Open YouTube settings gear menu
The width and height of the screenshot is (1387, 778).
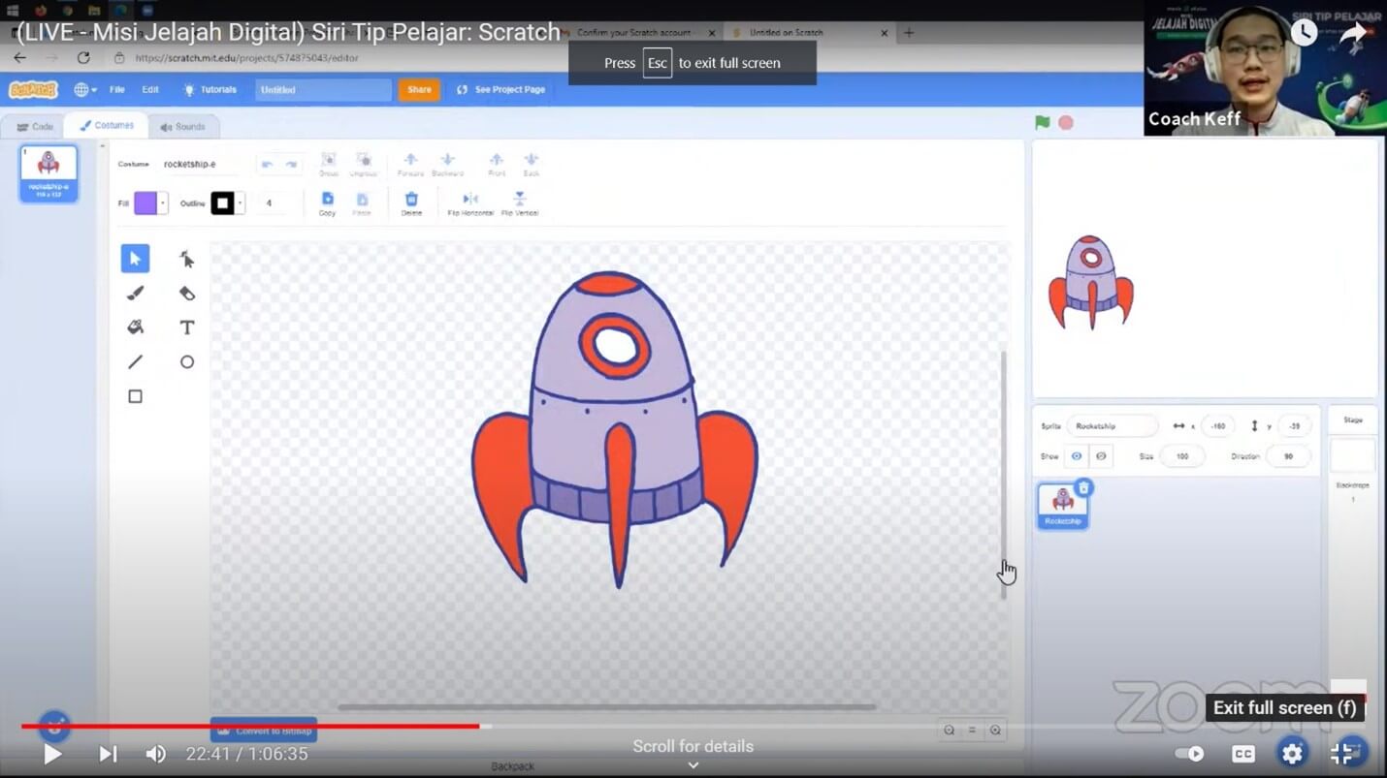click(1292, 753)
